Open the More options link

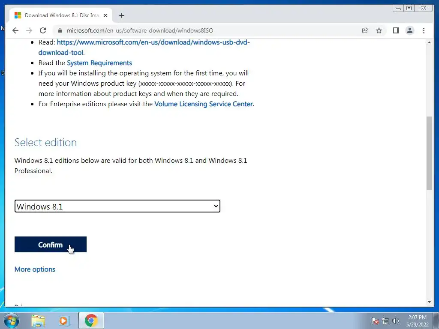35,269
